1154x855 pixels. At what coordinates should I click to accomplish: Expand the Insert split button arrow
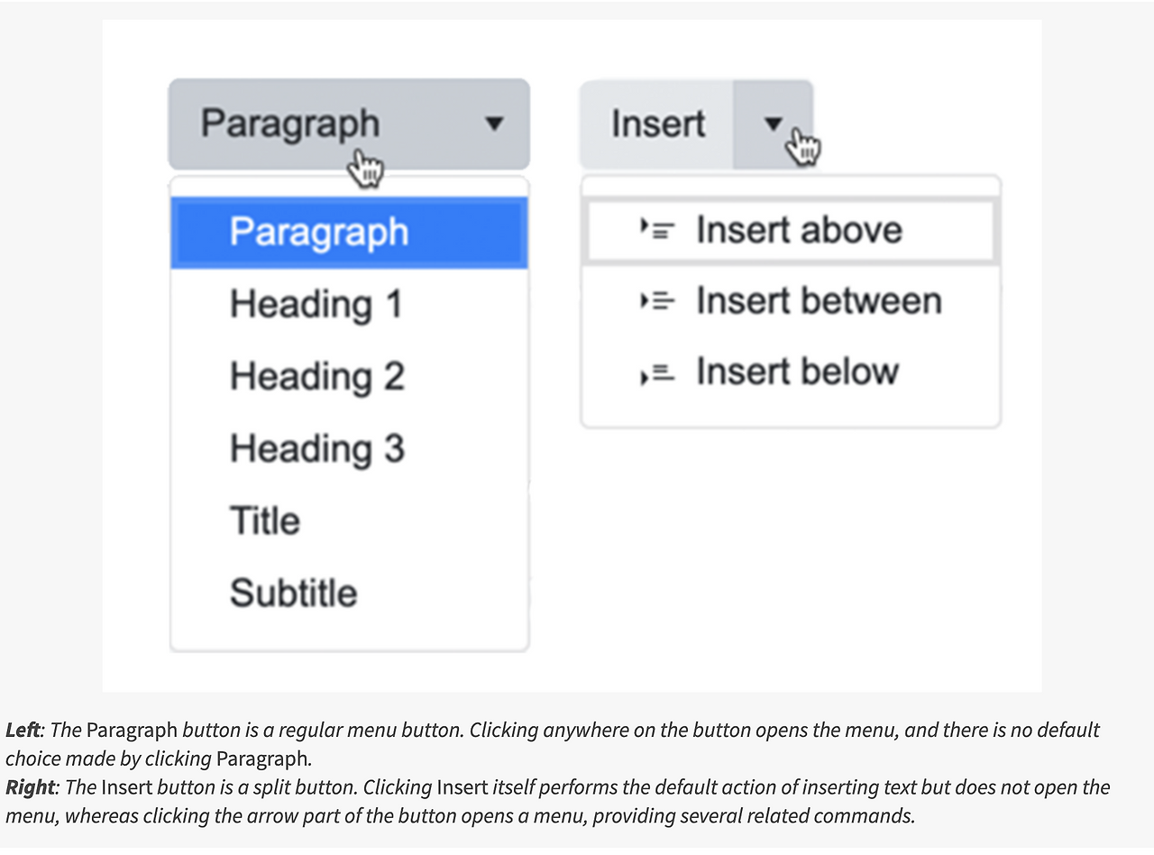click(773, 124)
